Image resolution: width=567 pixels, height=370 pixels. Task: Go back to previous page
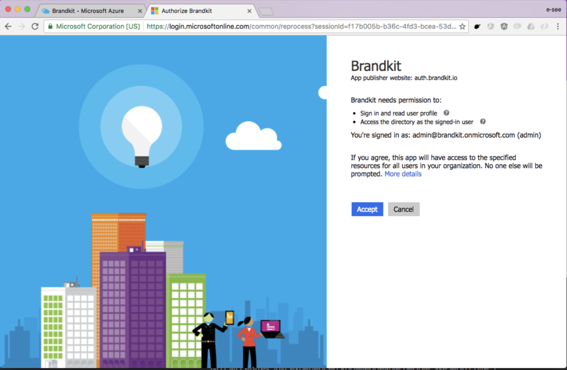pos(8,27)
